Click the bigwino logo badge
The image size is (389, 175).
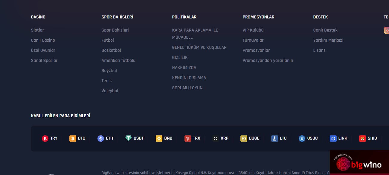click(x=359, y=164)
